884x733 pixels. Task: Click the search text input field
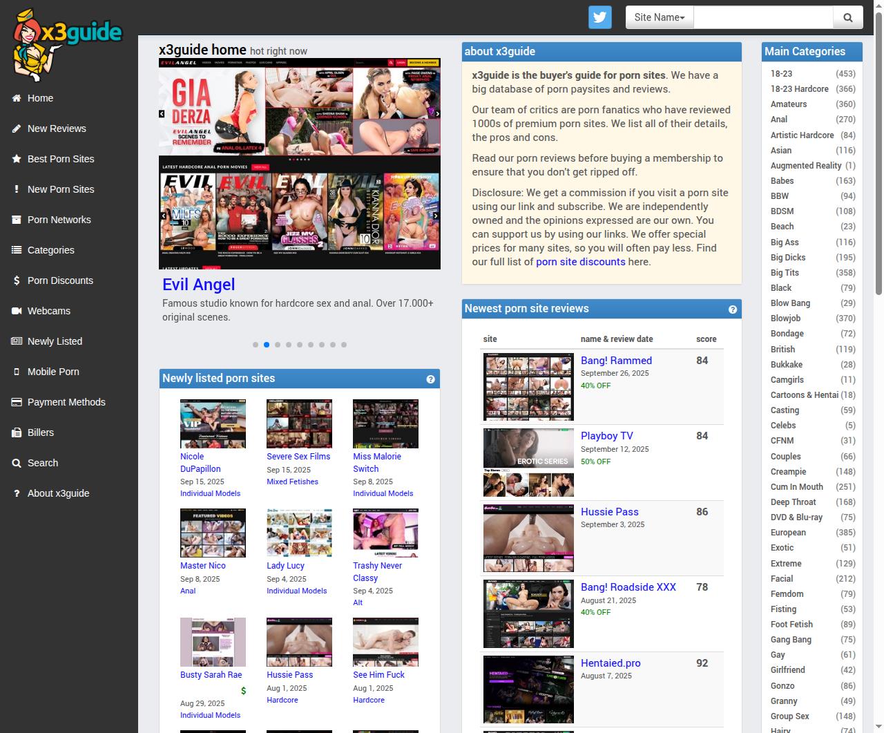(762, 17)
